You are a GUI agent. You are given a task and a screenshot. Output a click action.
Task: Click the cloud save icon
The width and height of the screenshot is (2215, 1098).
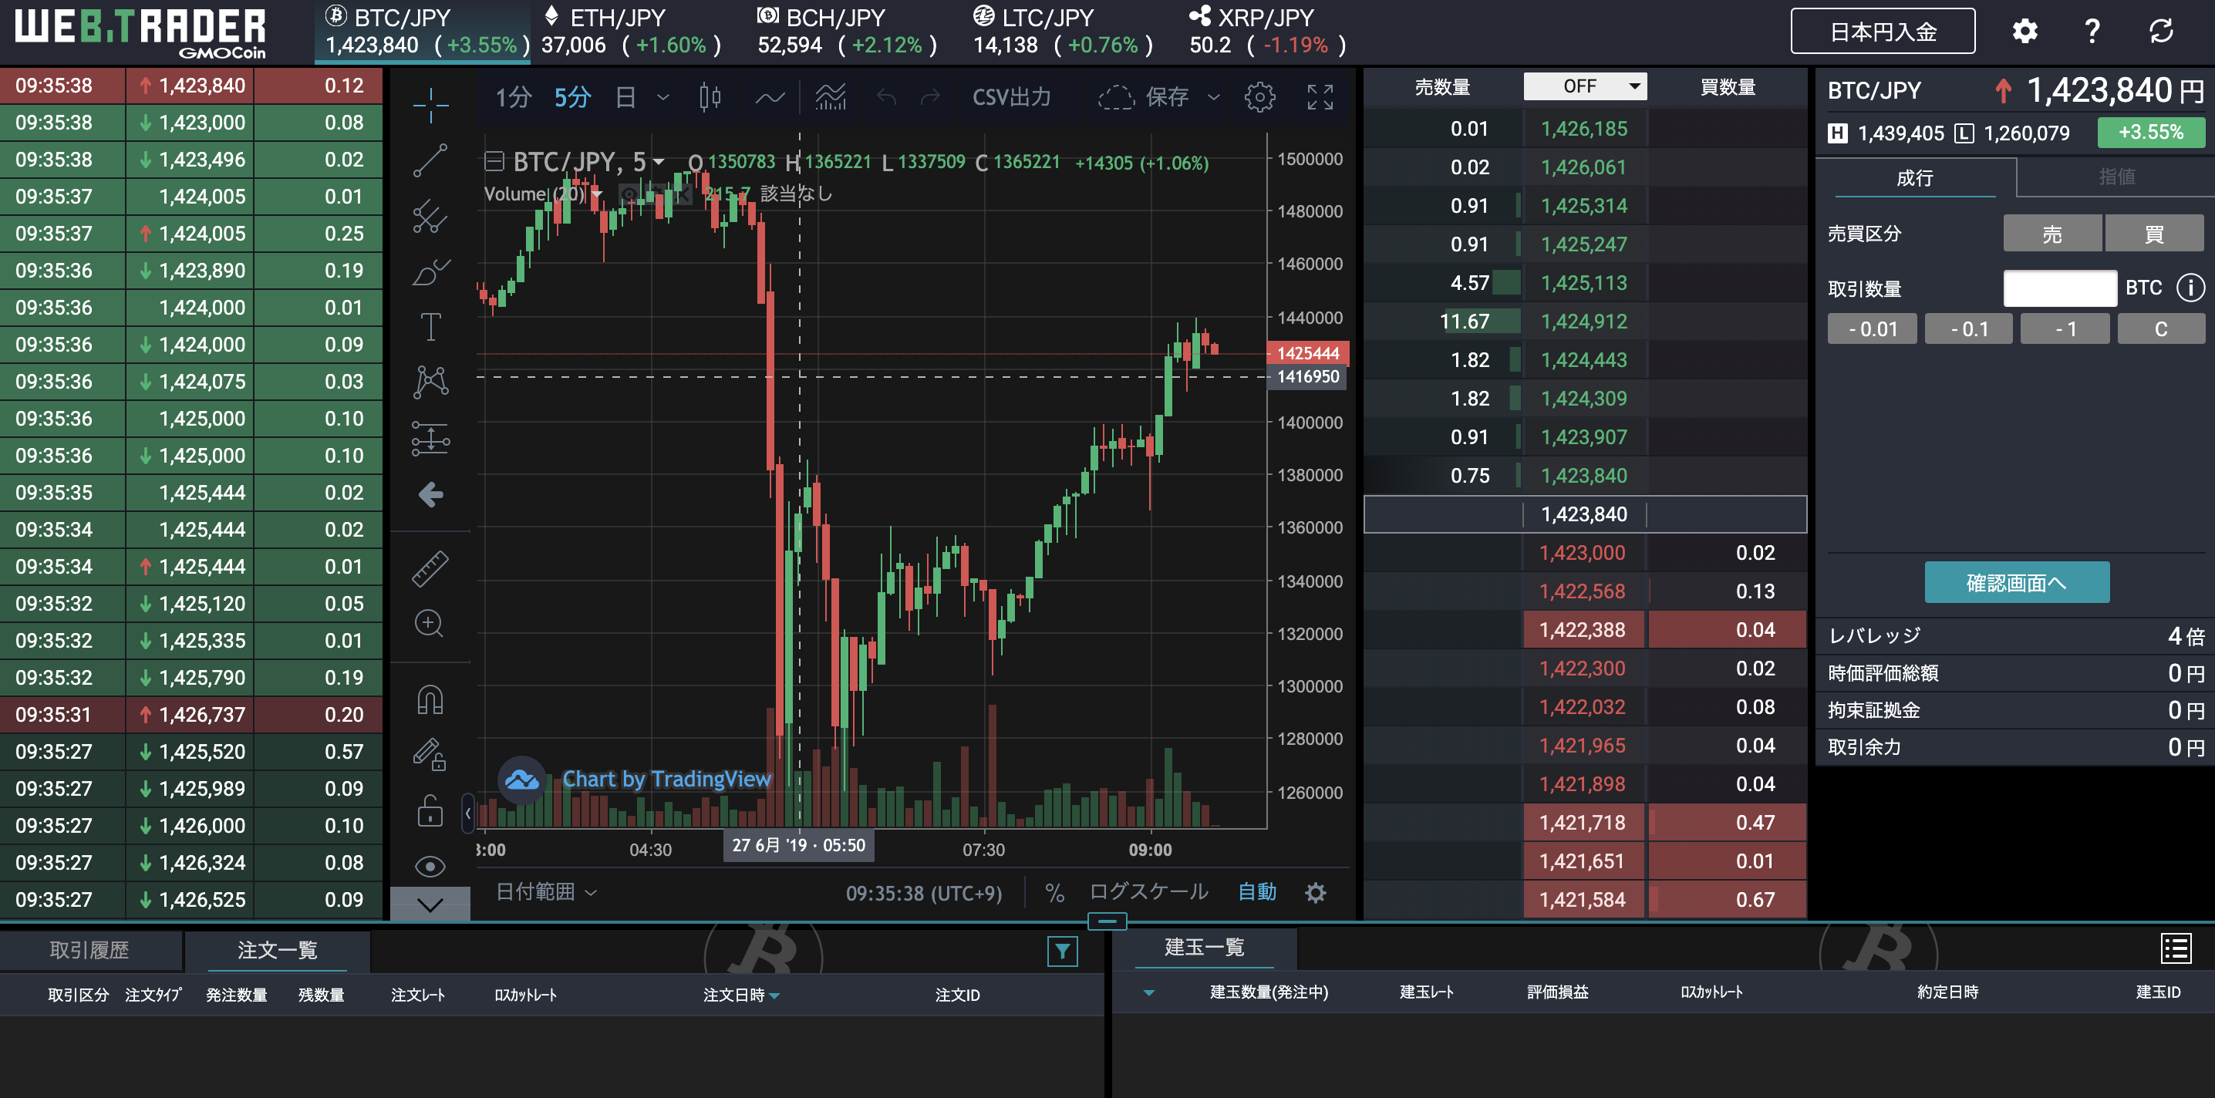(x=1116, y=97)
